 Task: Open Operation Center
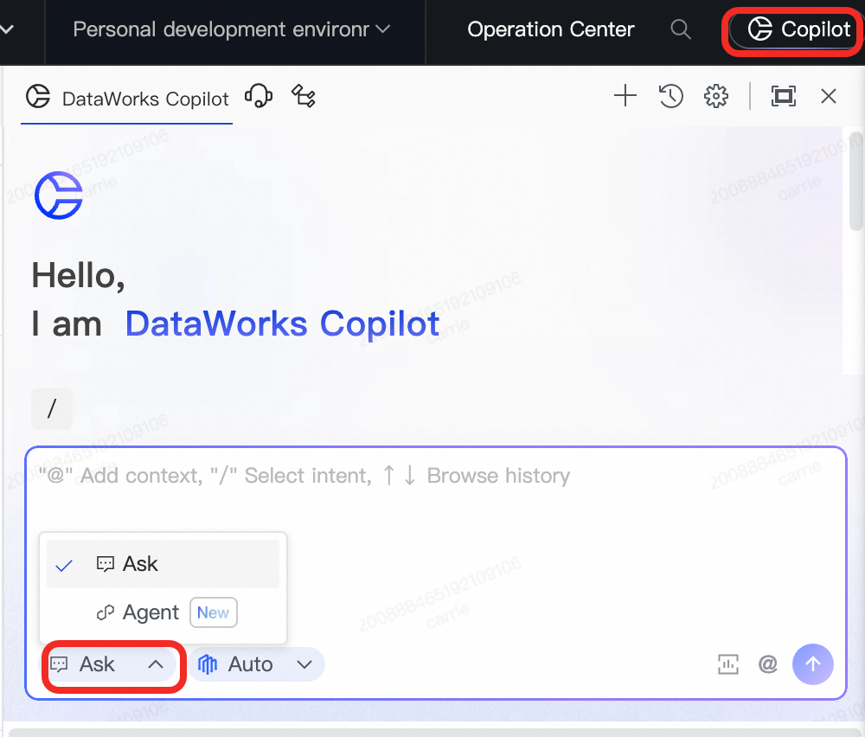(x=550, y=29)
